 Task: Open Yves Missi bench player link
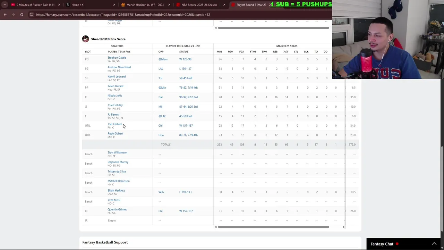click(114, 200)
